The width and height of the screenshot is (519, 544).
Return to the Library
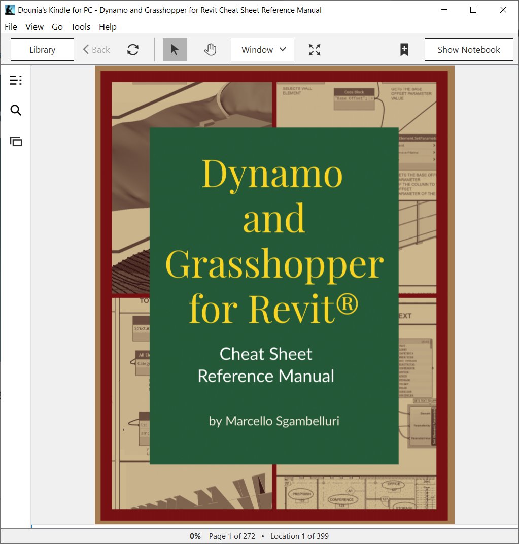[42, 50]
